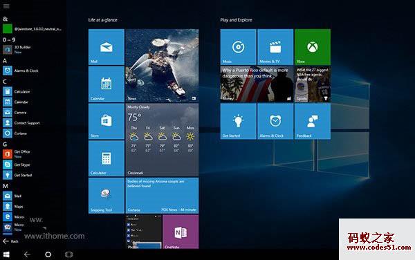The width and height of the screenshot is (415, 260).
Task: Jump via the letter 'C' header
Action: [x=5, y=82]
